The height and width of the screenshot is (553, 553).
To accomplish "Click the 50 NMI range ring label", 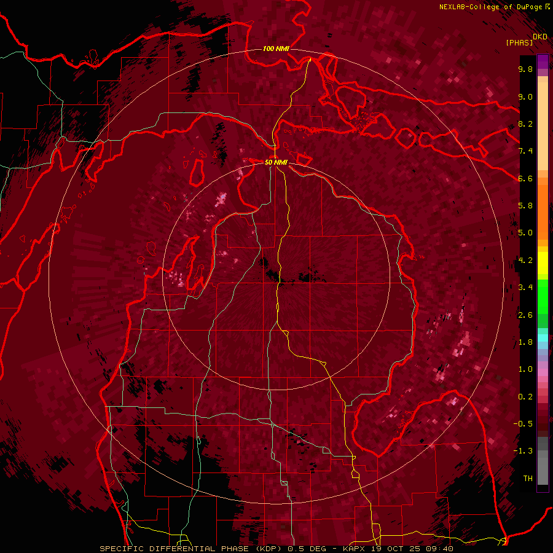I will (276, 162).
